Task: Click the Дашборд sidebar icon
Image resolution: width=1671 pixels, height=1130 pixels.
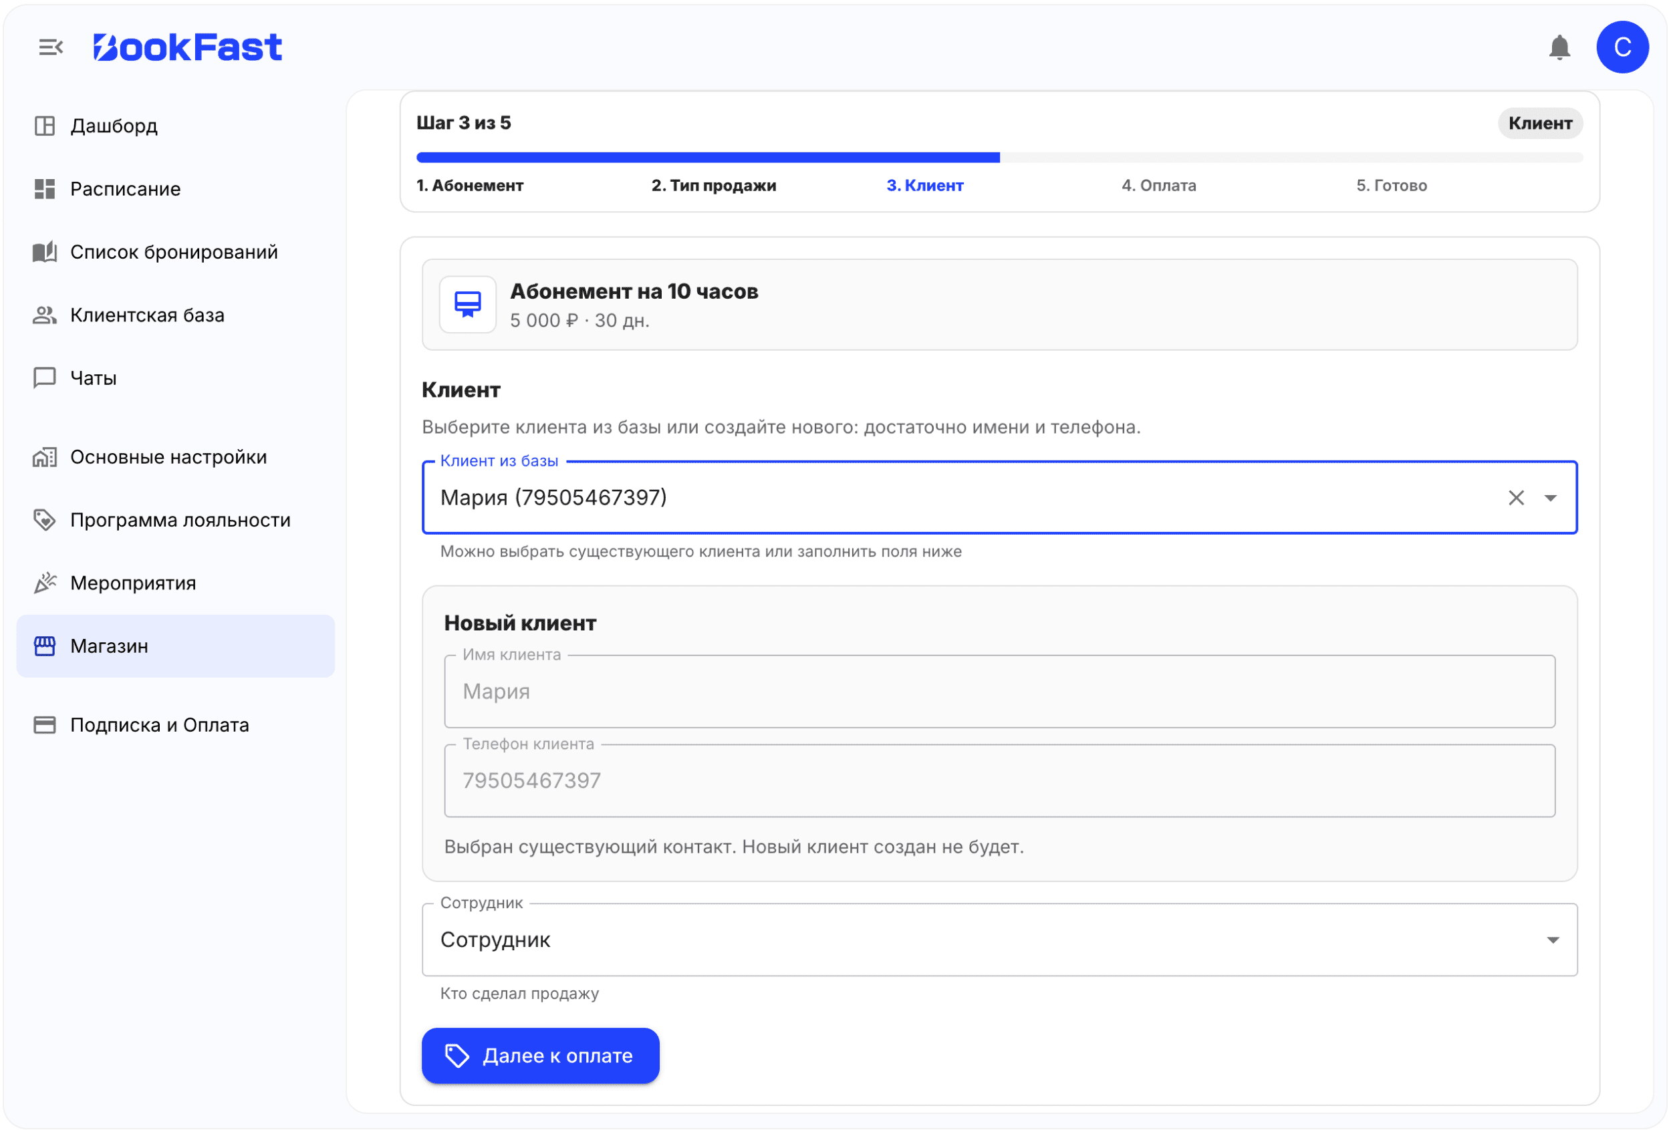Action: click(45, 126)
